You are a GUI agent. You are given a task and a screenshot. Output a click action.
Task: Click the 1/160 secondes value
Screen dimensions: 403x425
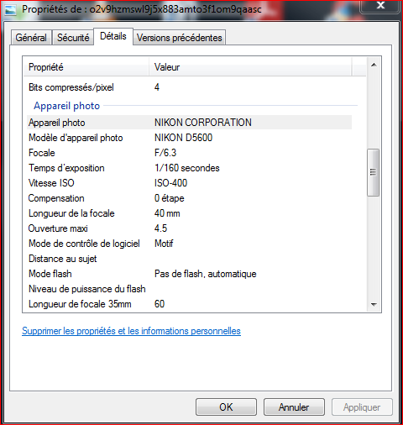(x=187, y=168)
